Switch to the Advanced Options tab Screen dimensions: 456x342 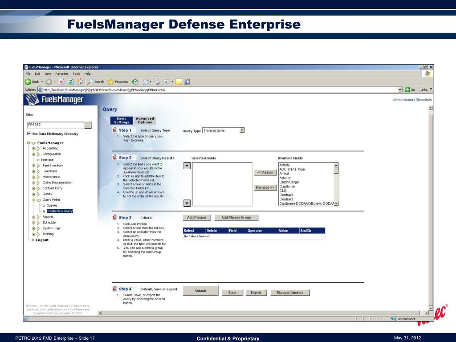coord(145,120)
